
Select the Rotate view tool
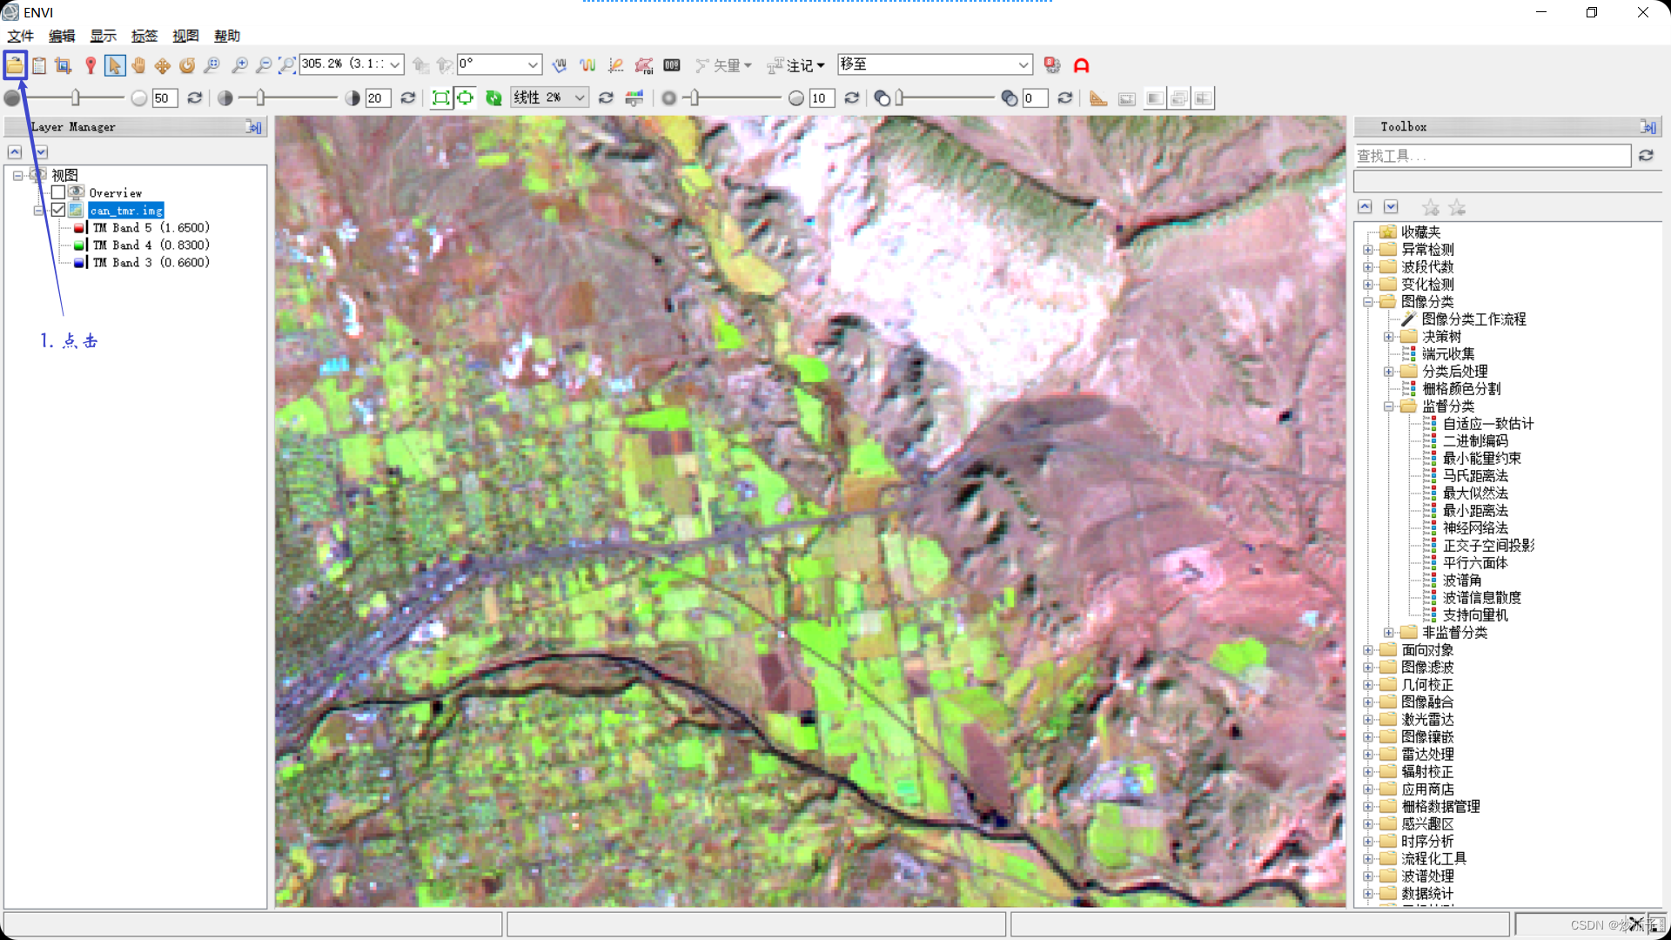[187, 65]
